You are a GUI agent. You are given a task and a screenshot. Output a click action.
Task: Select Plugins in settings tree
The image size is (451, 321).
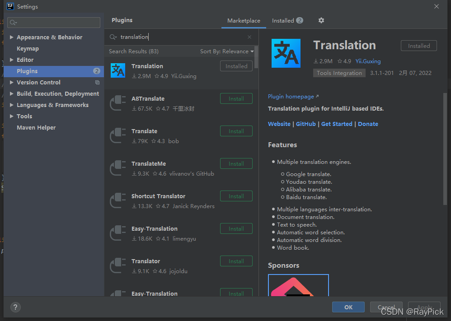point(54,71)
